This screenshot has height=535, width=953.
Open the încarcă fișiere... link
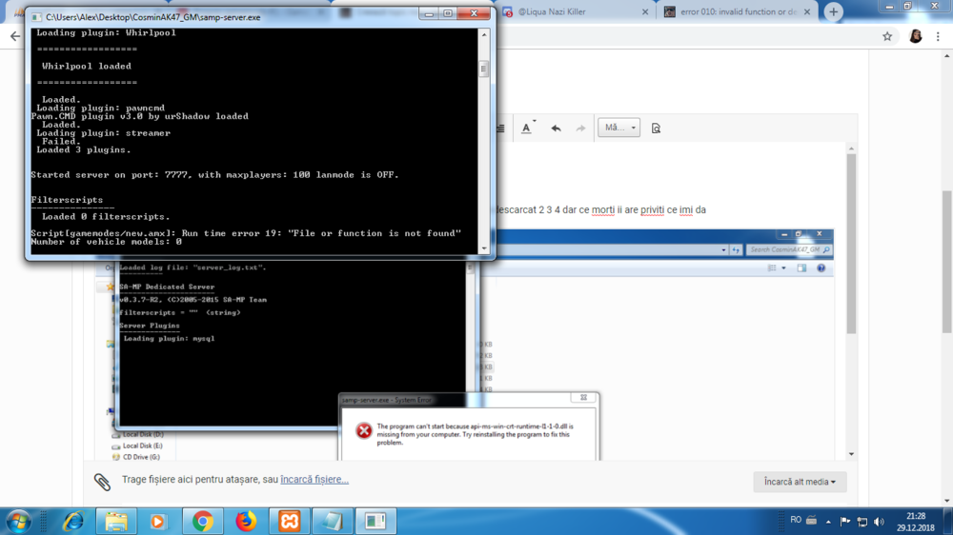(314, 479)
